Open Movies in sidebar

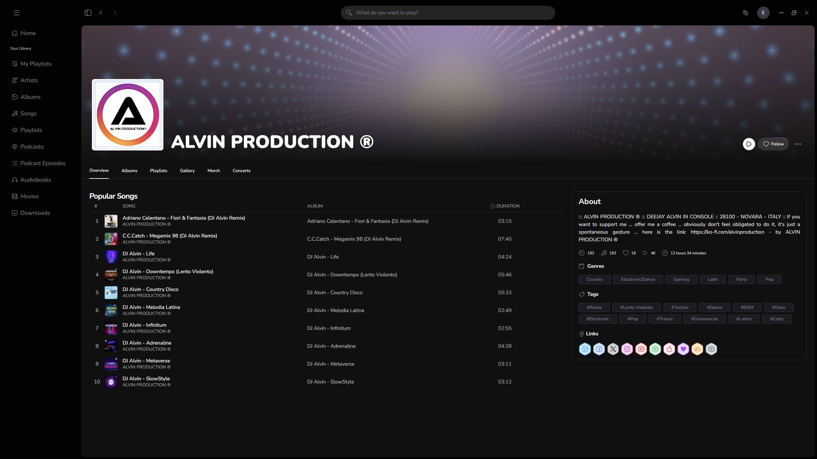click(25, 196)
